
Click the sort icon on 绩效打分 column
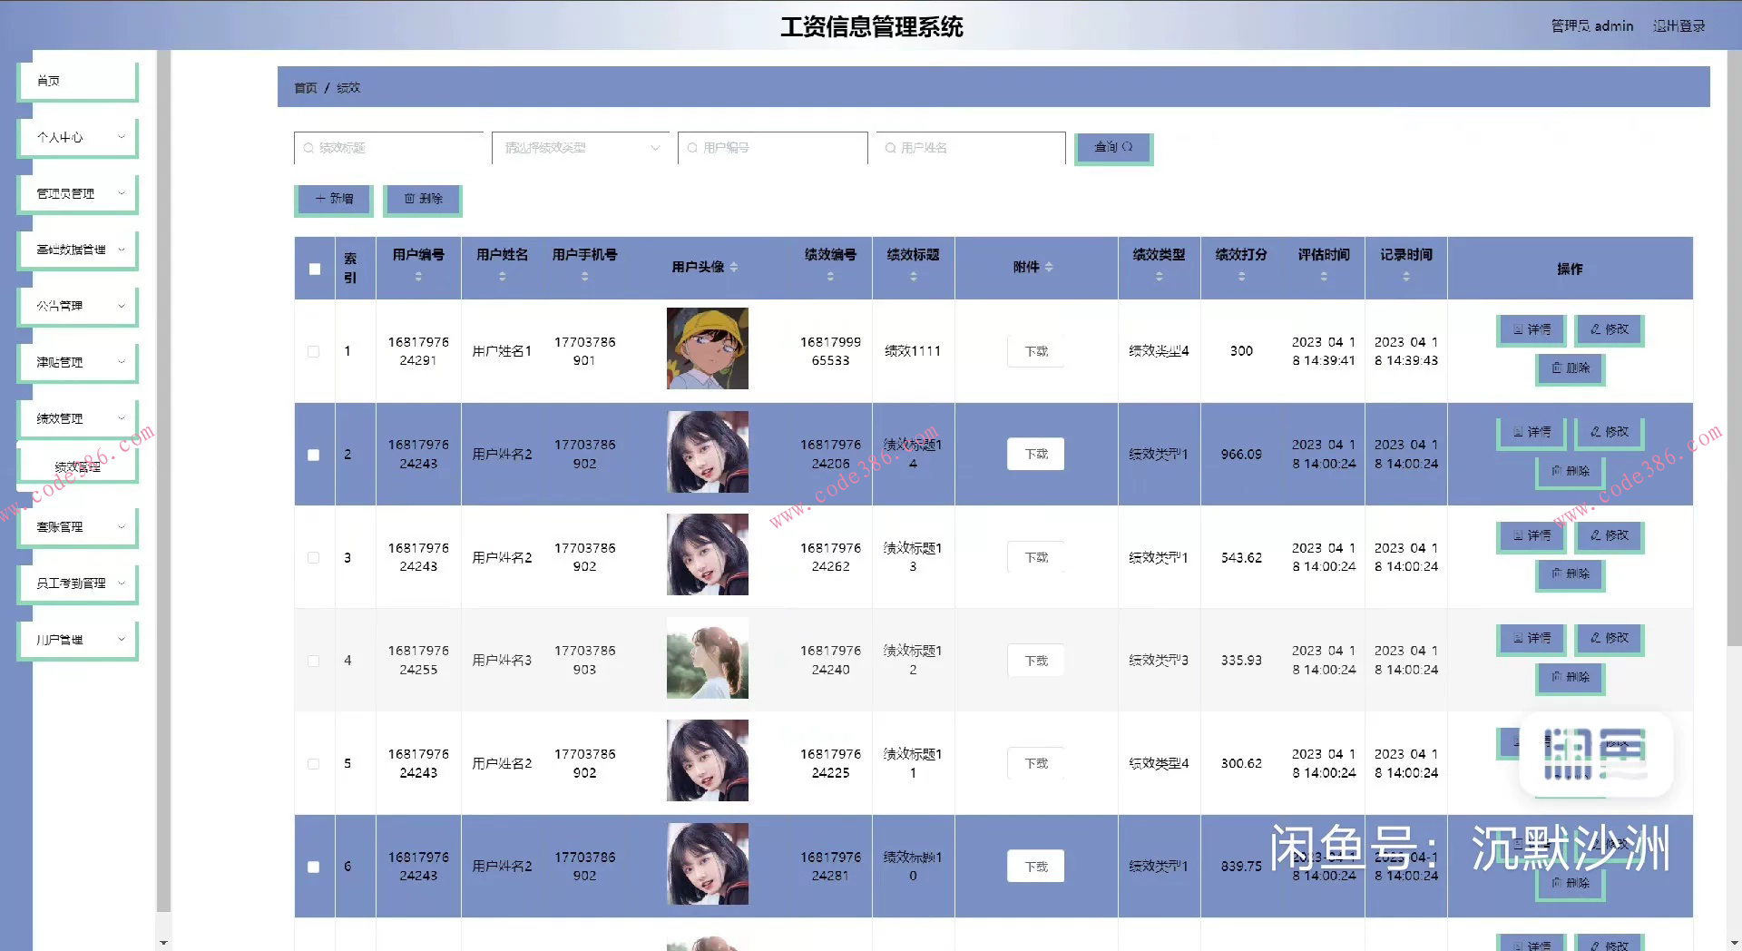click(x=1240, y=275)
